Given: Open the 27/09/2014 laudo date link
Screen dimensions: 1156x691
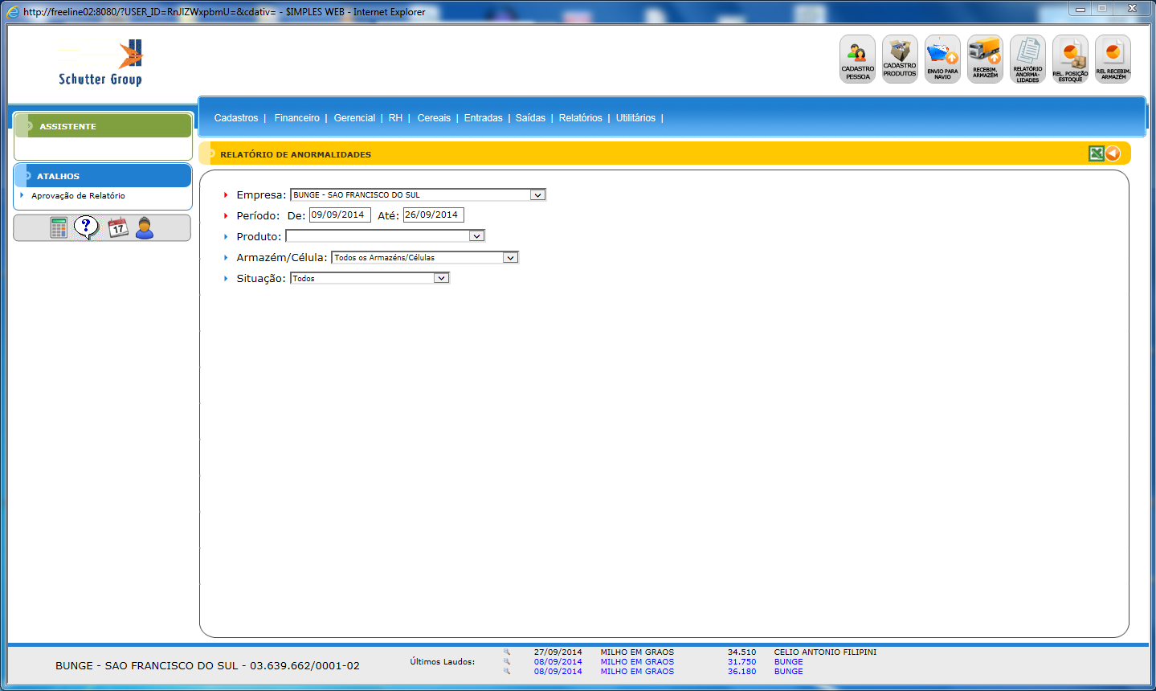Looking at the screenshot, I should (x=558, y=652).
